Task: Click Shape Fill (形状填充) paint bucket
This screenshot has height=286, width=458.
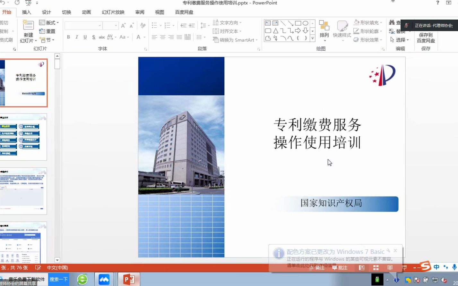Action: pyautogui.click(x=356, y=23)
